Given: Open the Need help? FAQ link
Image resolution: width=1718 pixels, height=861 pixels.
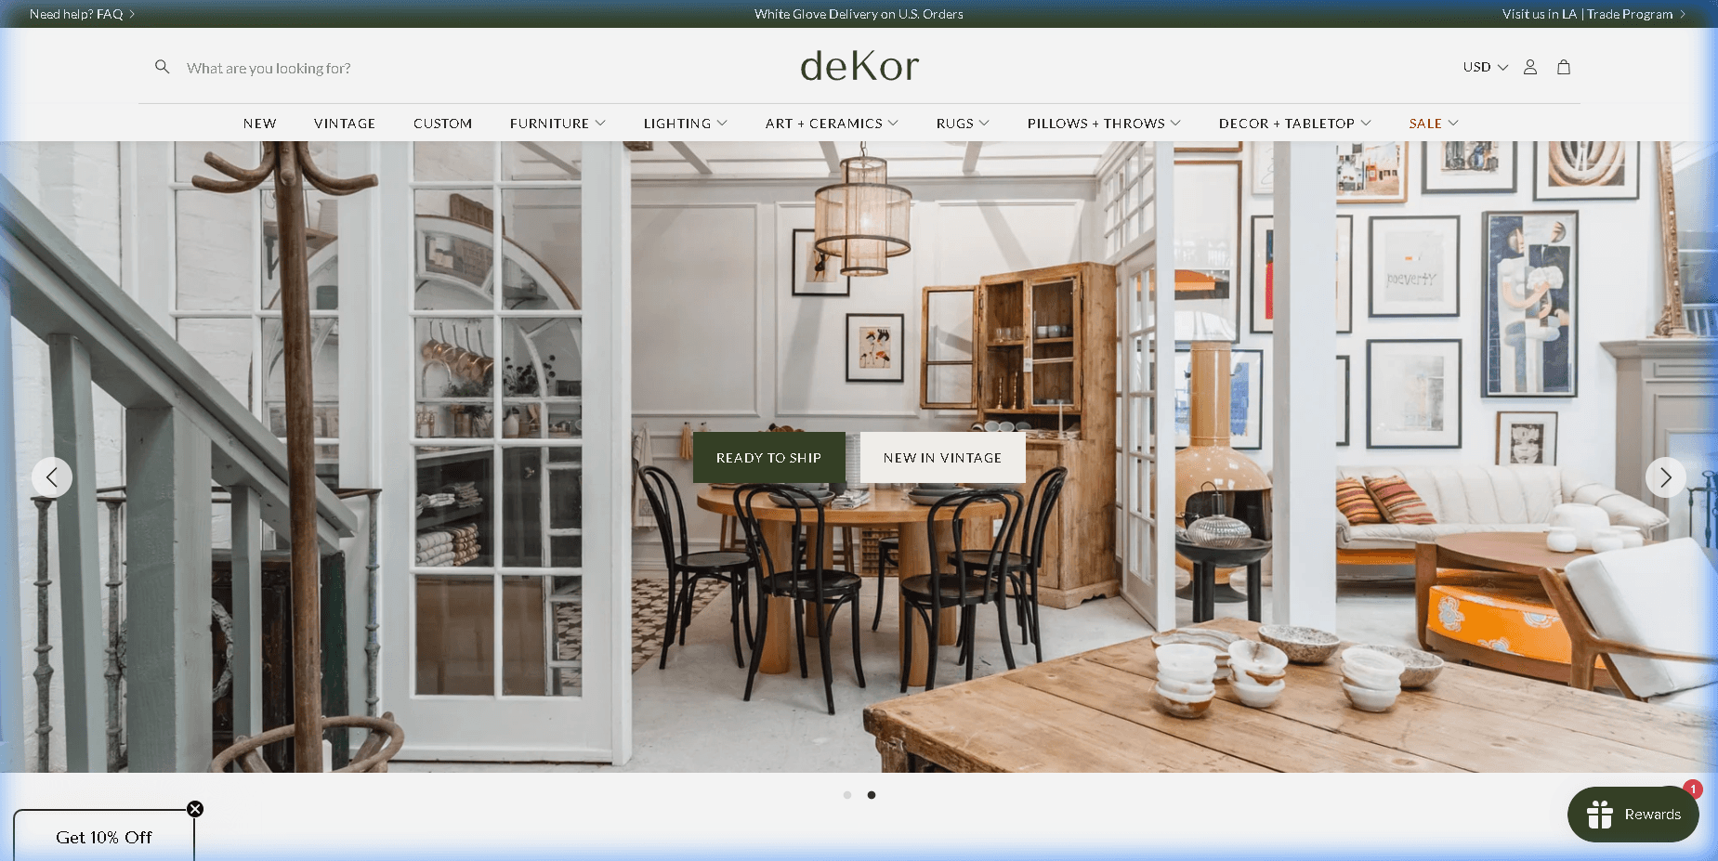Looking at the screenshot, I should pos(82,14).
